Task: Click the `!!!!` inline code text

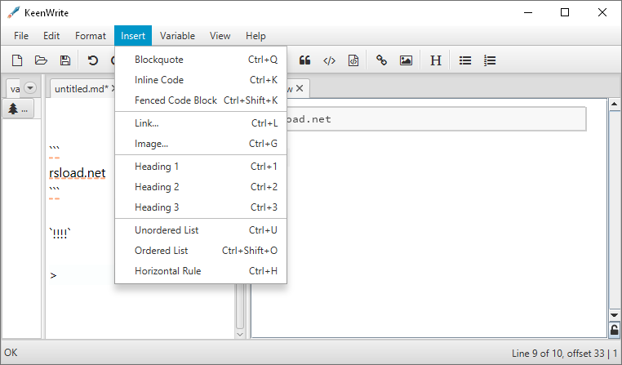Action: 60,234
